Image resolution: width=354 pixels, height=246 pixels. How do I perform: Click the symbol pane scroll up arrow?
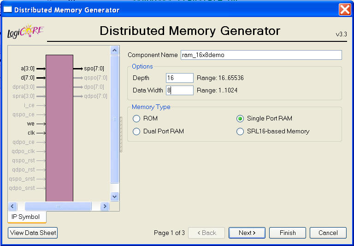pos(114,50)
